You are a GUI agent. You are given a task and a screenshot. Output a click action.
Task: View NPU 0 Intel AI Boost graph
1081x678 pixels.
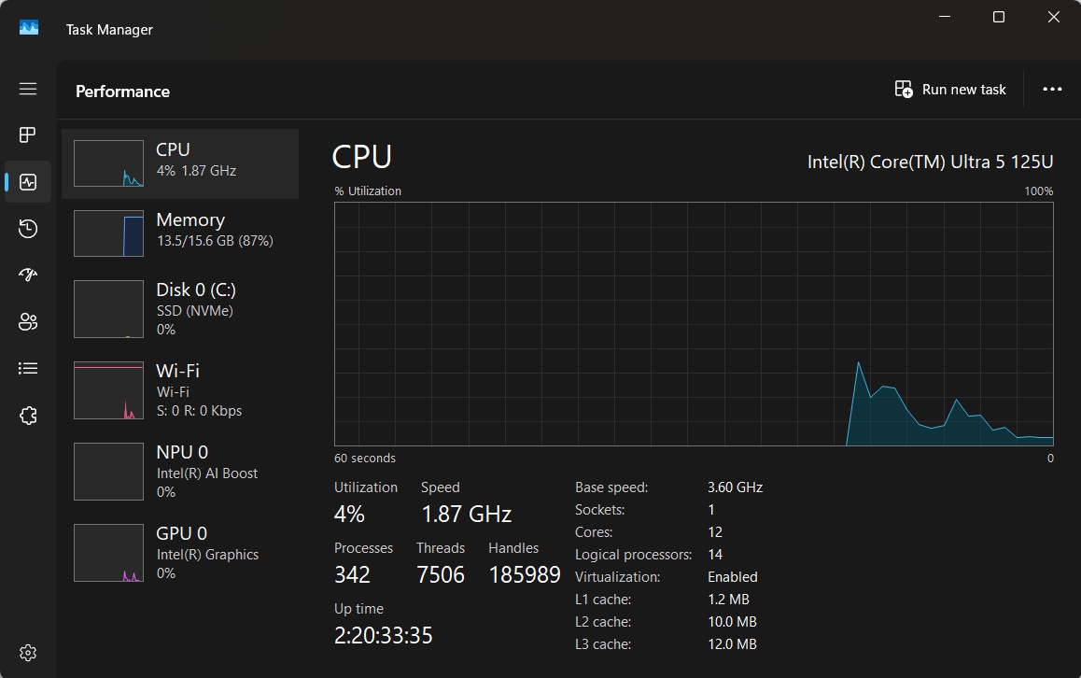pos(180,472)
